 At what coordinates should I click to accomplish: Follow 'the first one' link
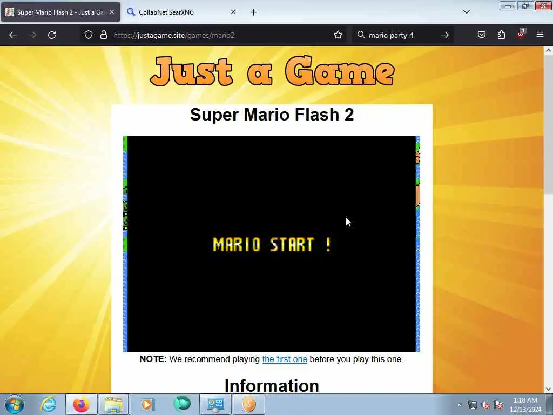coord(285,359)
